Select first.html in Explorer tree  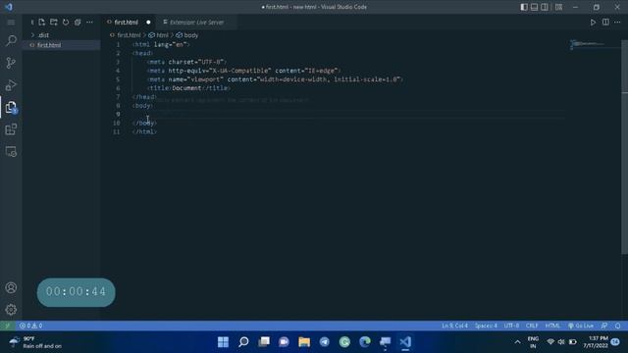click(61, 45)
